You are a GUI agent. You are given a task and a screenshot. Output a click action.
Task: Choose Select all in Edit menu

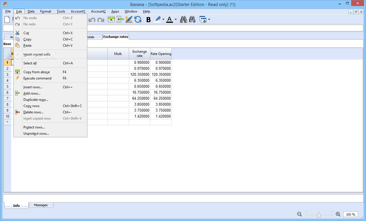(x=50, y=63)
